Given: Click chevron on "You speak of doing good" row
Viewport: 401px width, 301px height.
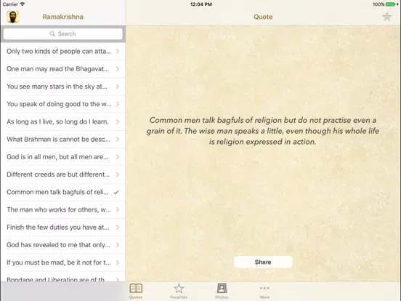Looking at the screenshot, I should [118, 104].
